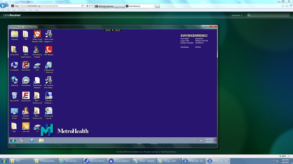Open Anesthesia Beepers document
293x164 pixels.
coord(37,83)
